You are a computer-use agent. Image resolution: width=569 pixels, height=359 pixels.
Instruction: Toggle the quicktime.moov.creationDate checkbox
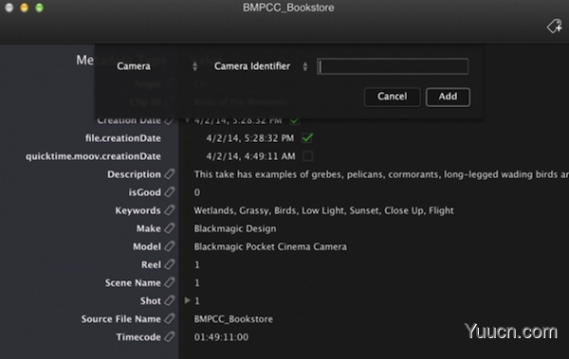307,156
